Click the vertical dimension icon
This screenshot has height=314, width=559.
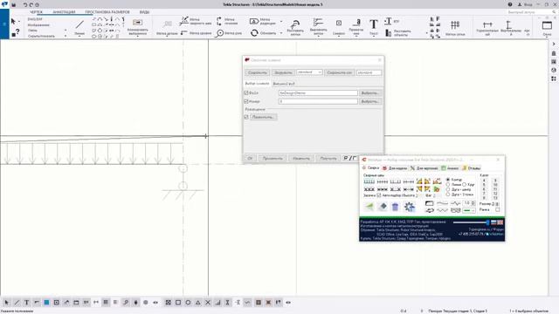(508, 24)
